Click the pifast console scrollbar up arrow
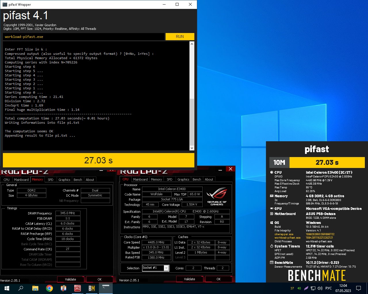The height and width of the screenshot is (294, 368). (192, 44)
